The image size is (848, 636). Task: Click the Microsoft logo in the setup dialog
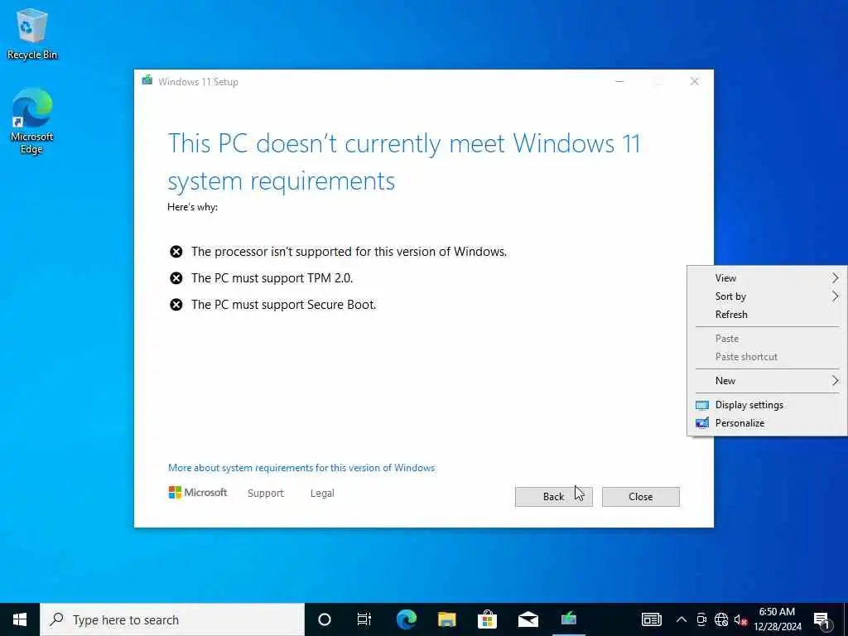[x=197, y=492]
